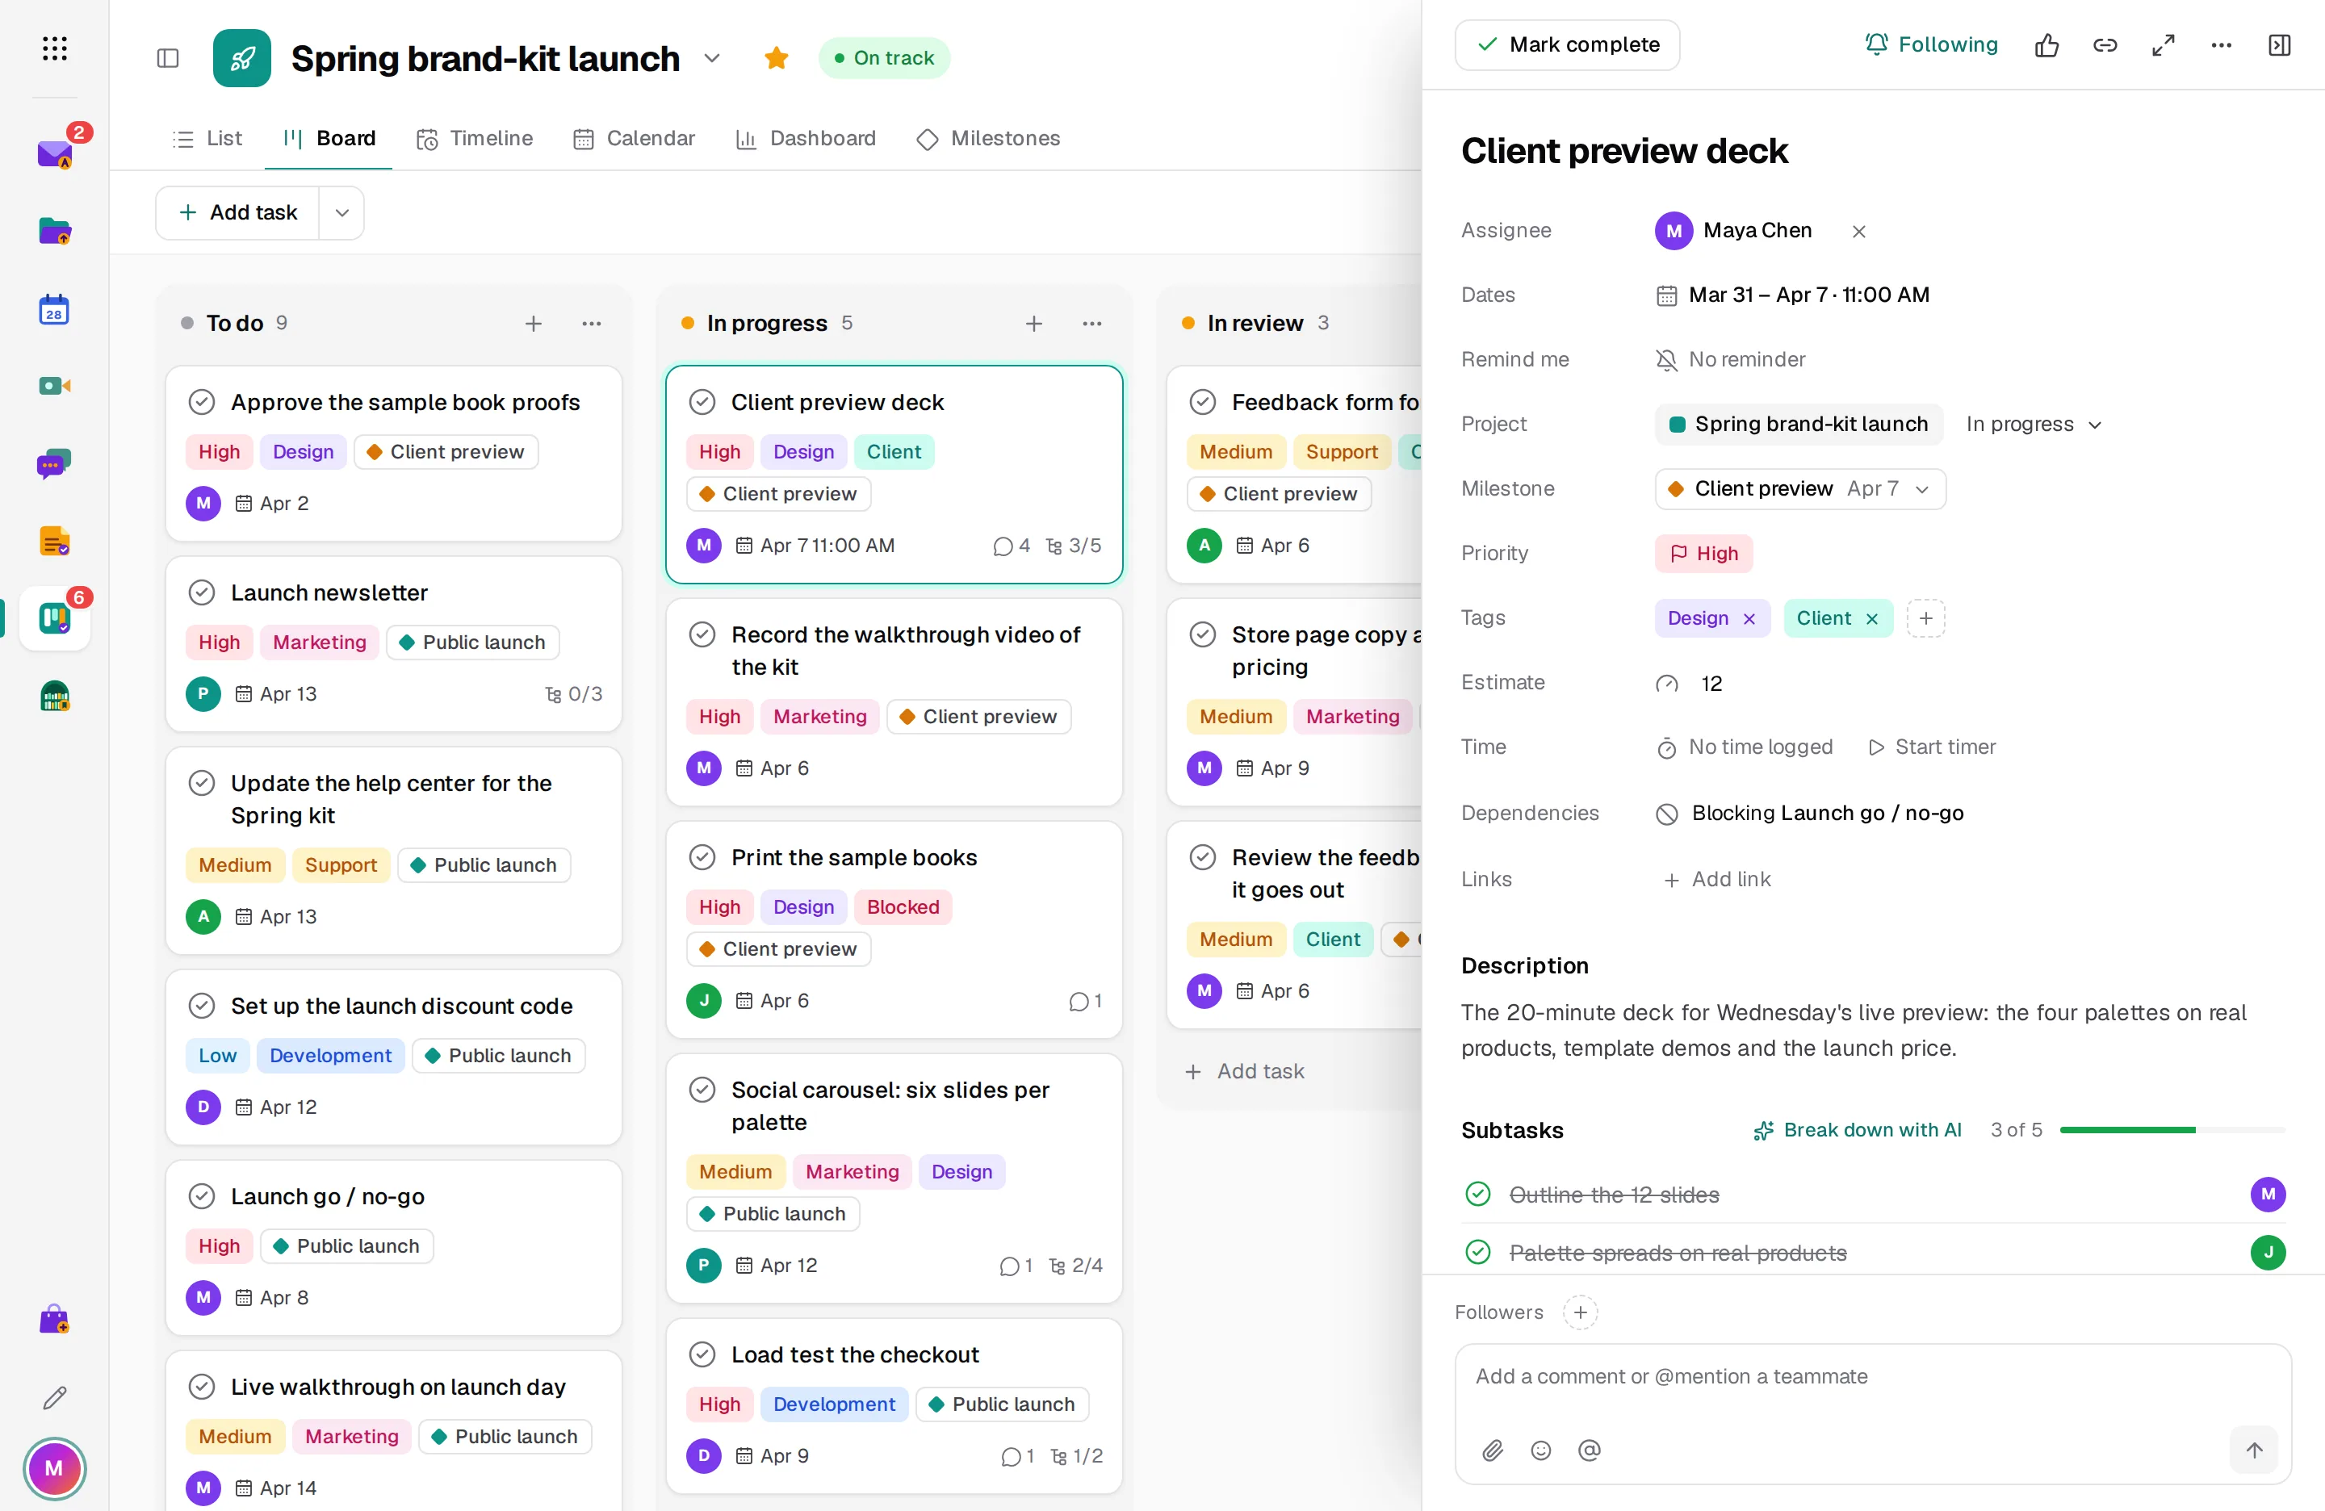2325x1511 pixels.
Task: Open the app launcher grid icon
Action: click(x=55, y=48)
